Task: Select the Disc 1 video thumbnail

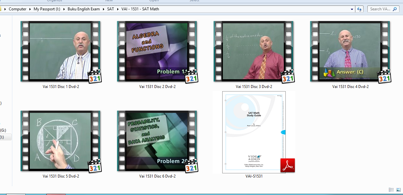Action: click(61, 51)
